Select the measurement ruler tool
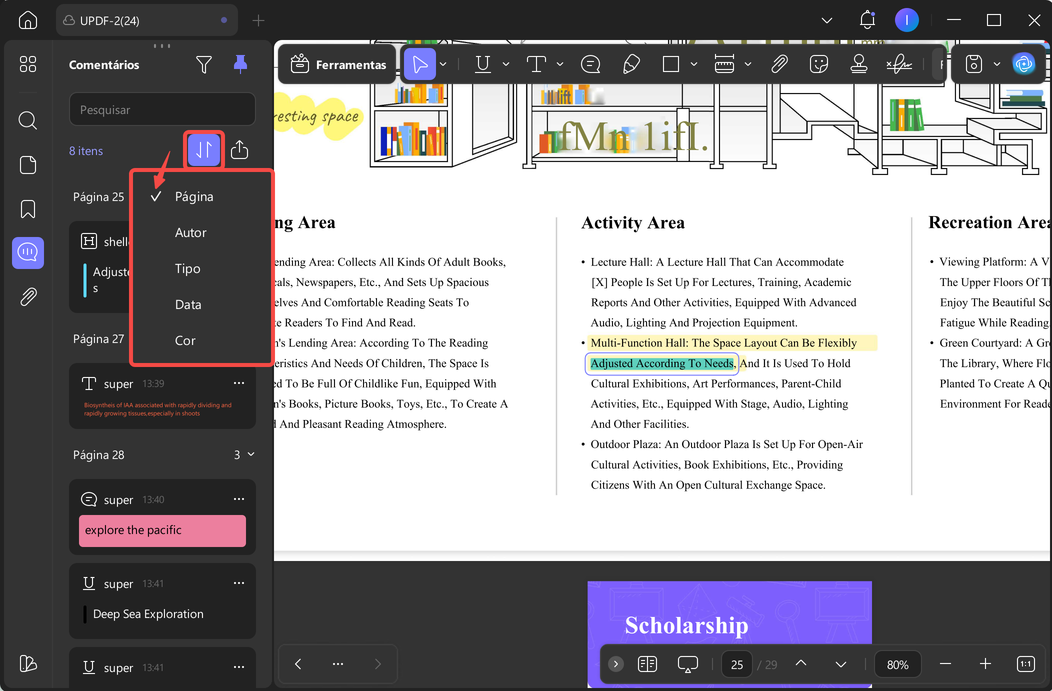Viewport: 1052px width, 691px height. (x=724, y=64)
